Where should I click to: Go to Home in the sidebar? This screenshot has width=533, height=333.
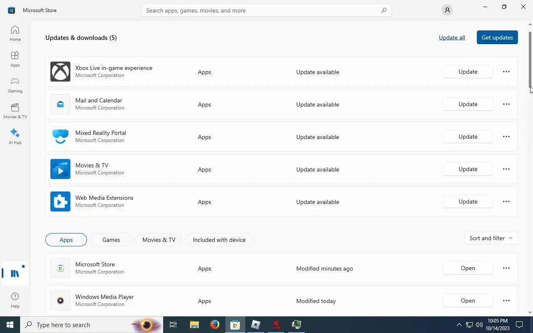(x=15, y=33)
